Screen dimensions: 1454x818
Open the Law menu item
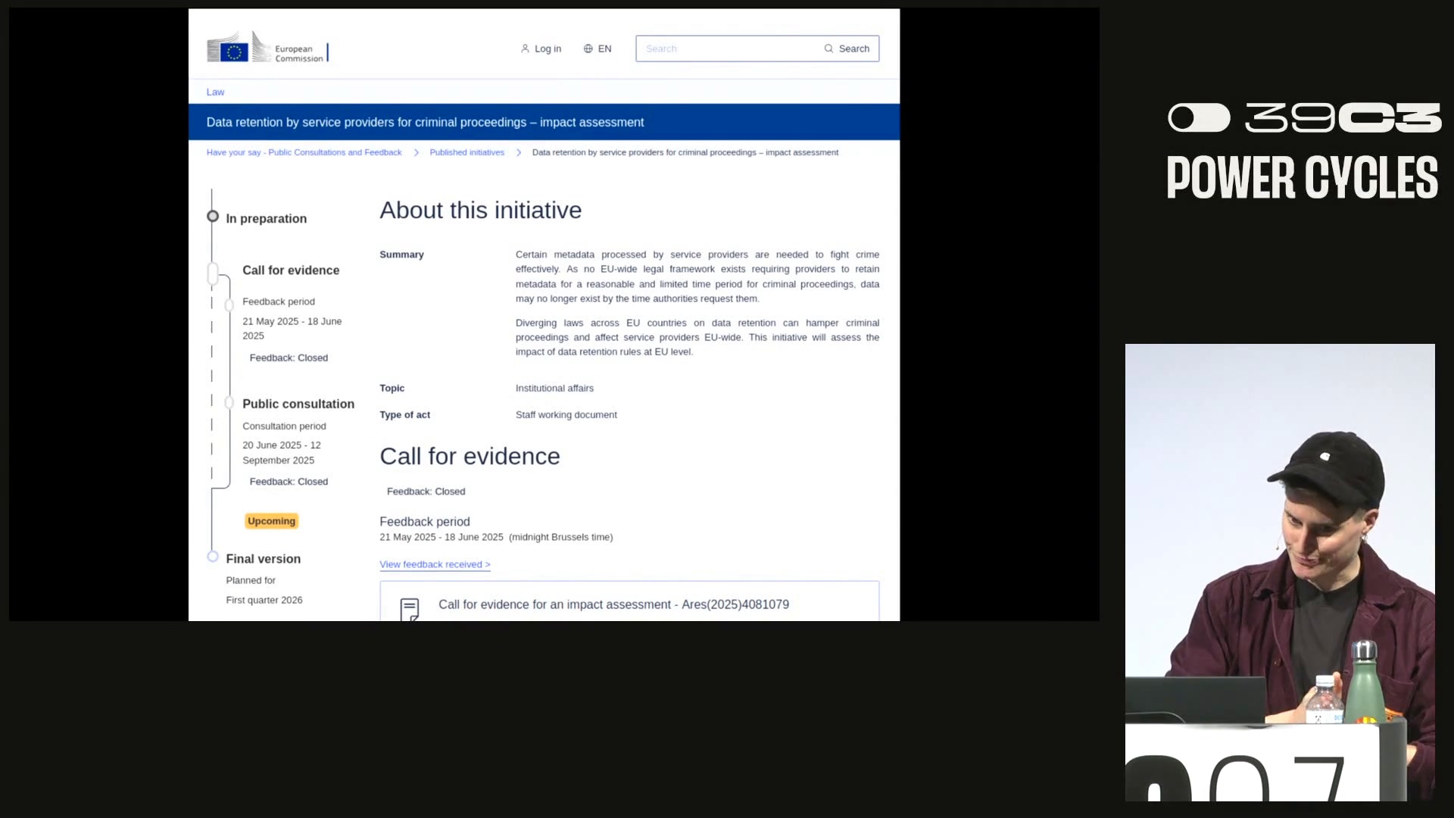pyautogui.click(x=215, y=92)
